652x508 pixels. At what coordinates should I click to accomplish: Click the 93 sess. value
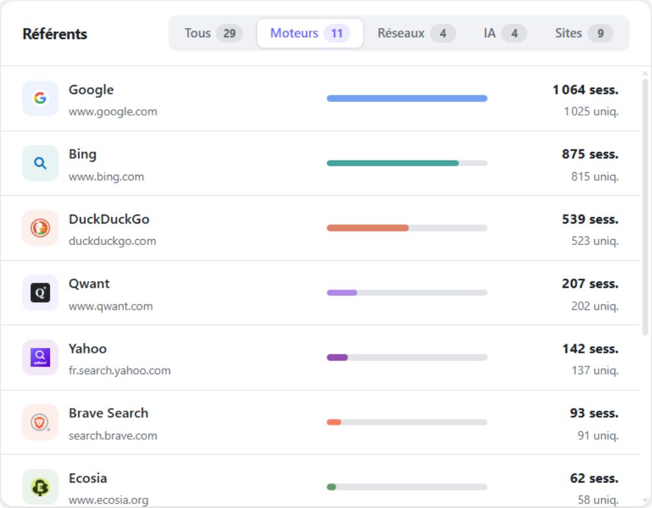pyautogui.click(x=594, y=413)
